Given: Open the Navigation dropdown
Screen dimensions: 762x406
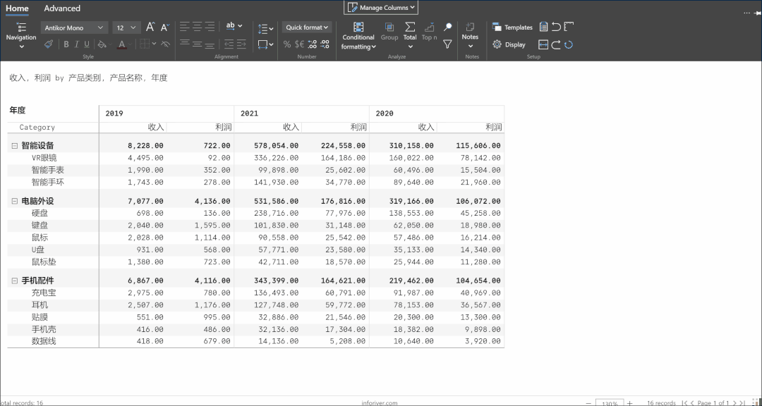Looking at the screenshot, I should pos(21,35).
